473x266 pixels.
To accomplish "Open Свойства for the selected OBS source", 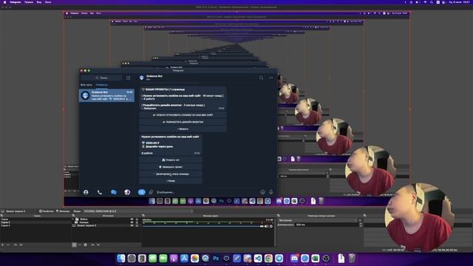I will pos(46,211).
